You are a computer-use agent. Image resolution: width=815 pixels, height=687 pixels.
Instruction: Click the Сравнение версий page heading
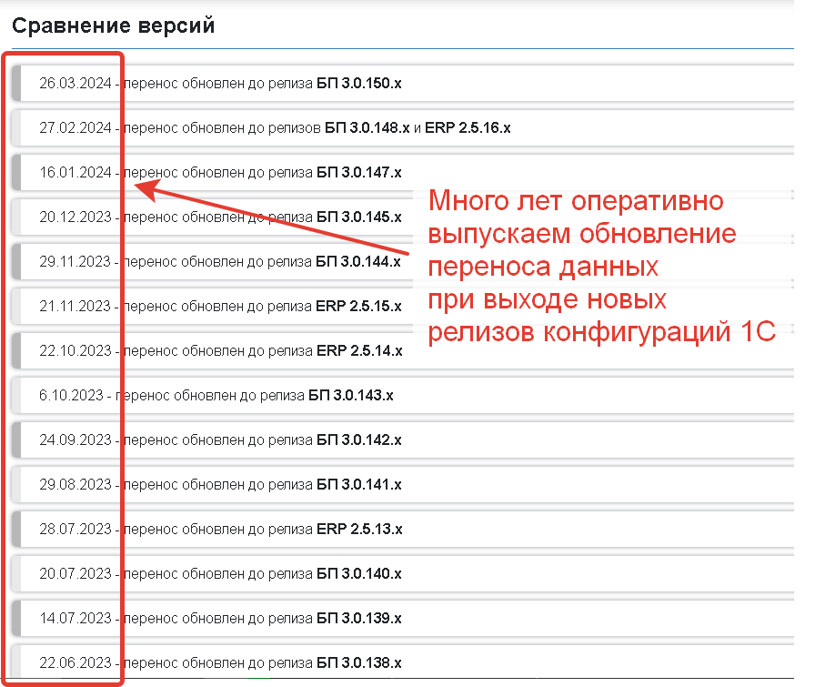tap(116, 25)
